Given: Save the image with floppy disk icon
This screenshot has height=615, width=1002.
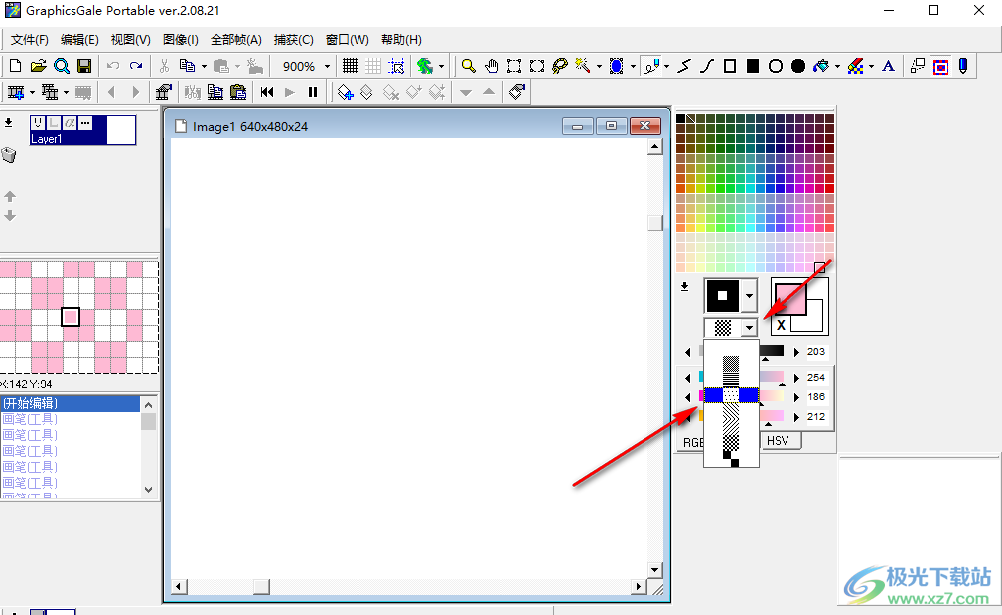Looking at the screenshot, I should [x=83, y=66].
